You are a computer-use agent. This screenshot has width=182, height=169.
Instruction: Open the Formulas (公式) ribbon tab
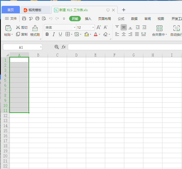click(121, 19)
